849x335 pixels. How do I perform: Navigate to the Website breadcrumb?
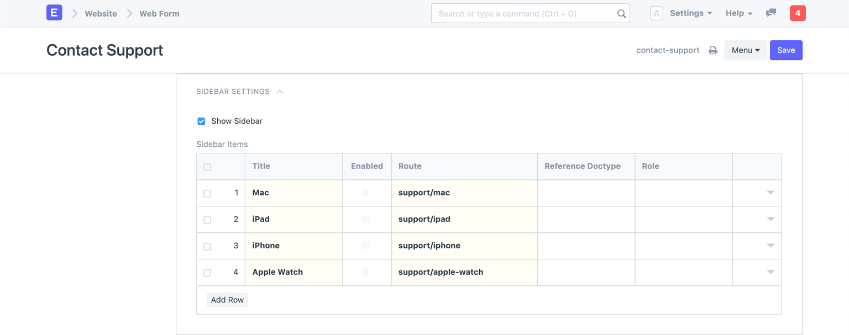click(101, 13)
